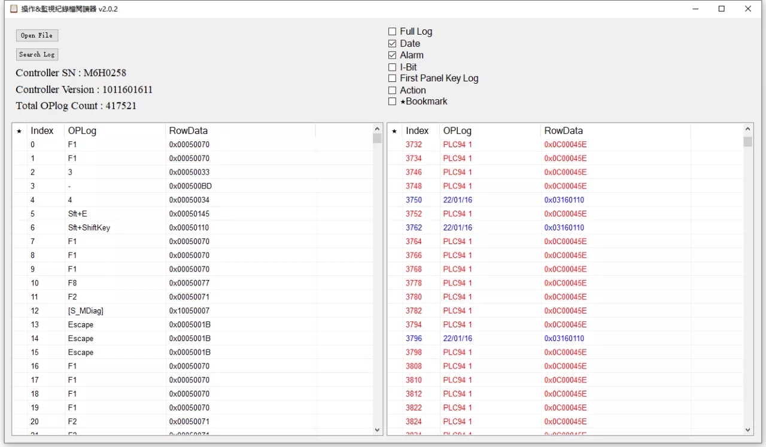The height and width of the screenshot is (447, 766).
Task: Select the Sft+E row in left table
Action: [x=193, y=214]
